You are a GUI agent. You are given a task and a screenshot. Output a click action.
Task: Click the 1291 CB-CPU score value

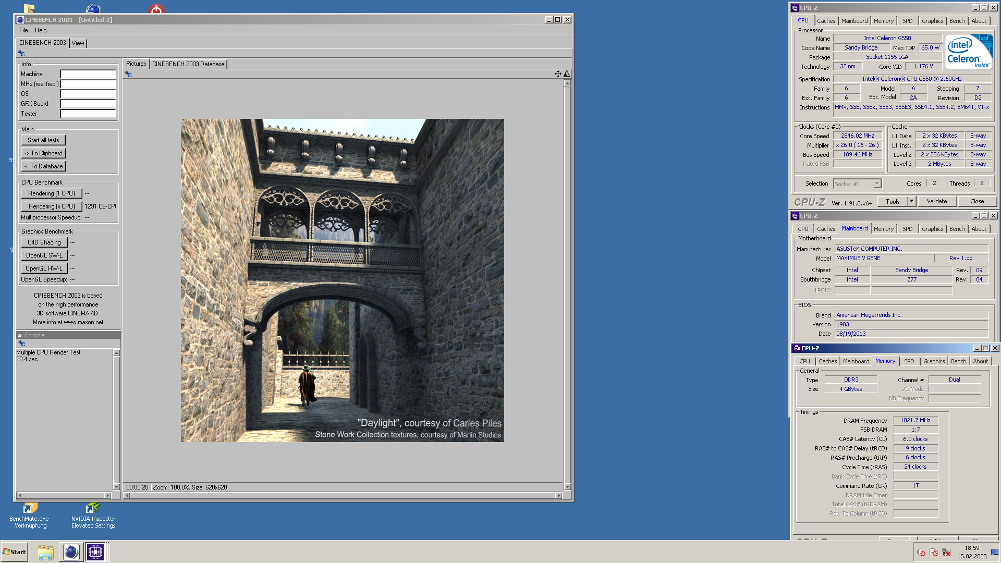[100, 206]
